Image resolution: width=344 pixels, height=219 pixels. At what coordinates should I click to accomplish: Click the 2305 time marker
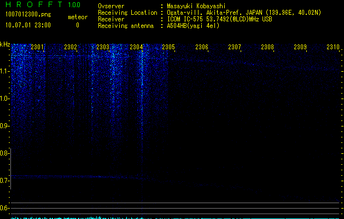168,47
